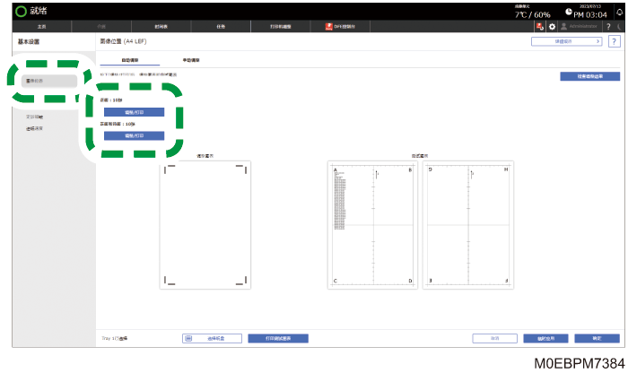Click the boxed question mark help button
Screen dimensions: 628x373
point(614,41)
